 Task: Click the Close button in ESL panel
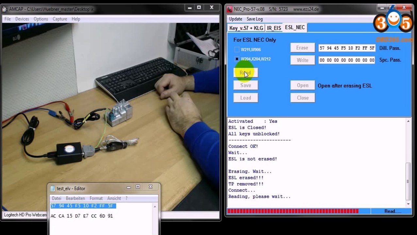[303, 98]
